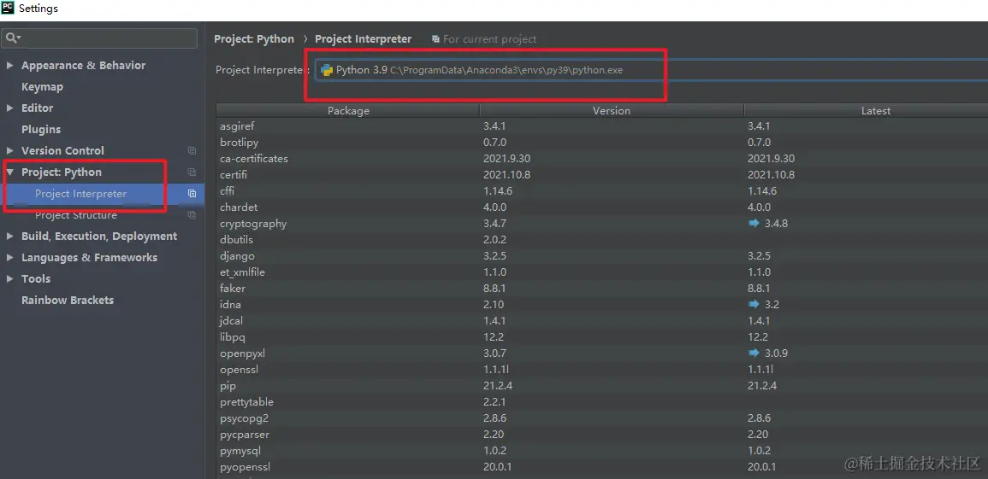Select the chardet package row

(601, 207)
